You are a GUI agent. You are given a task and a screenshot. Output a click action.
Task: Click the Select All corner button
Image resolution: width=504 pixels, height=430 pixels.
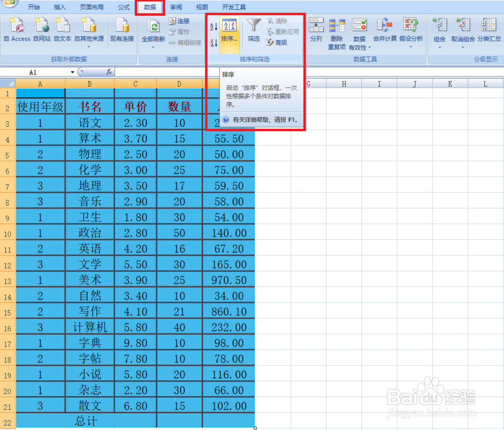coord(8,84)
